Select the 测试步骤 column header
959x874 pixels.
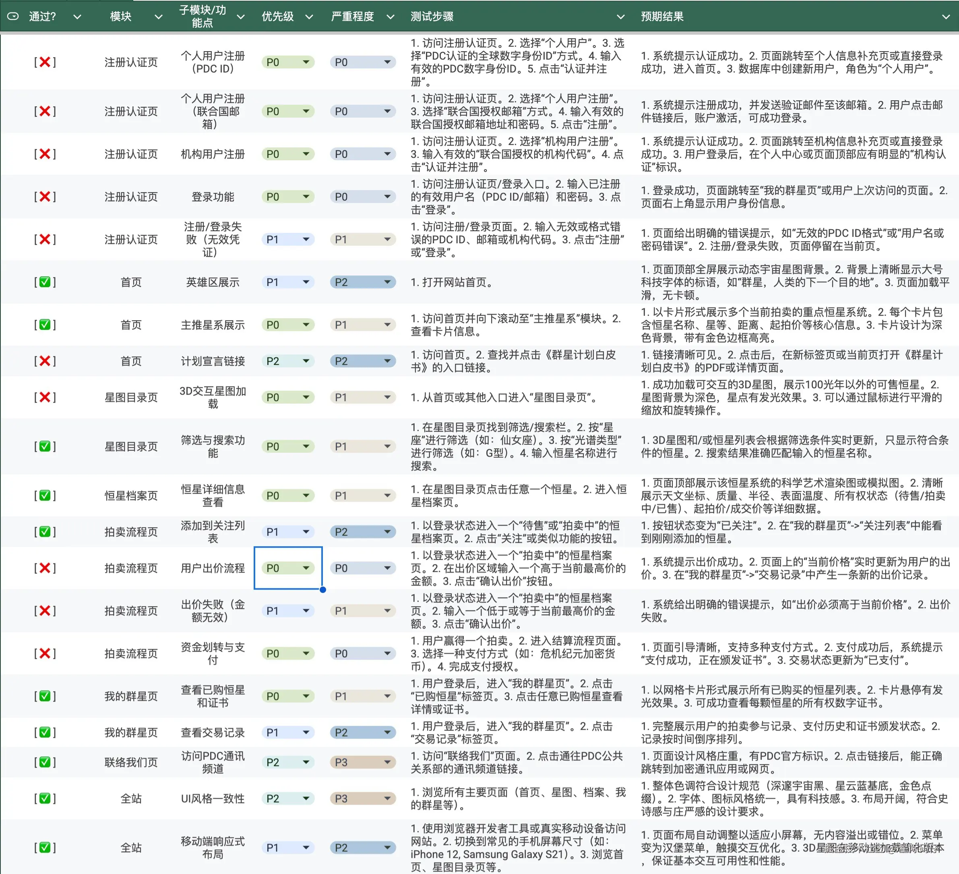click(432, 17)
